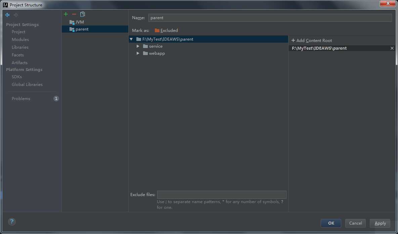398x234 pixels.
Task: Add a new module with the plus icon
Action: (x=66, y=14)
